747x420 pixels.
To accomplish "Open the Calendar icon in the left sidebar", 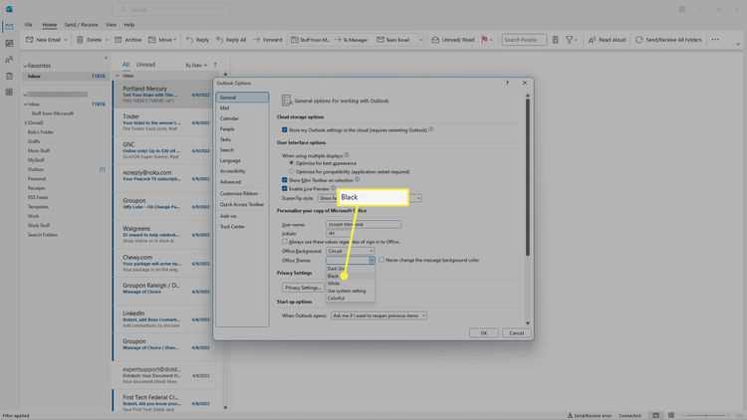I will (10, 44).
